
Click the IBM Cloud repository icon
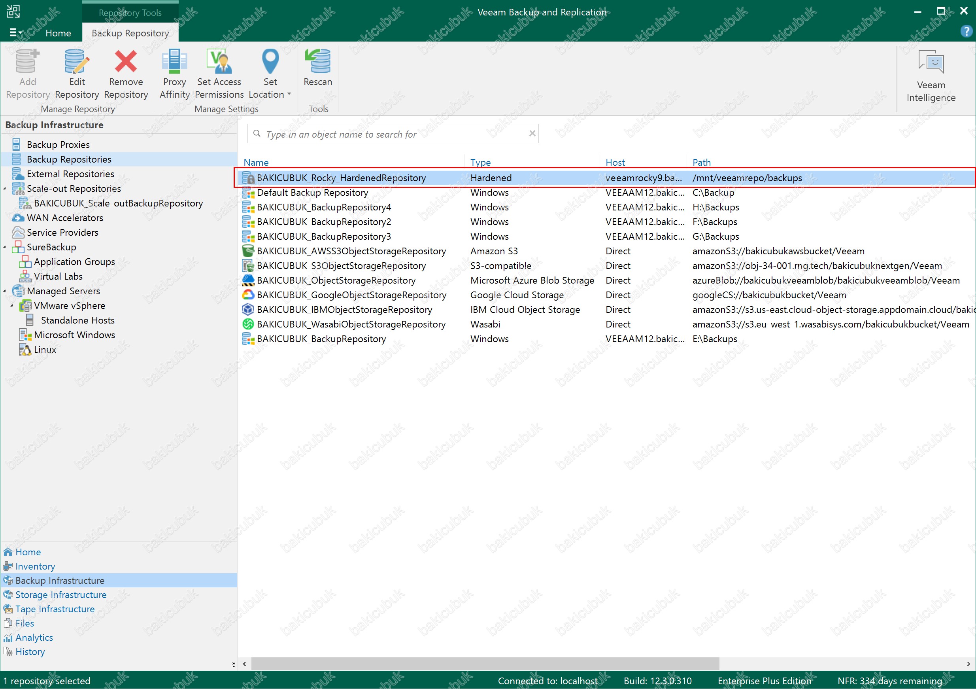coord(248,310)
